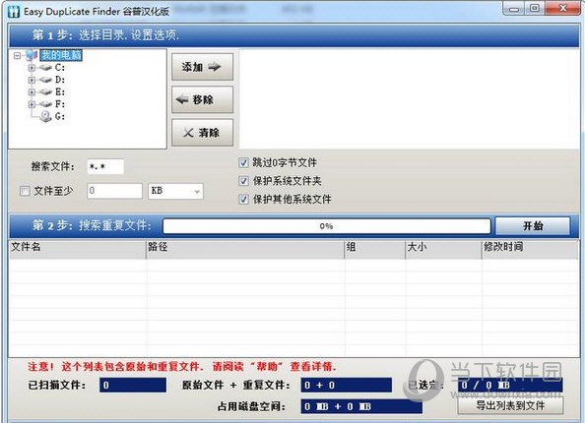Viewport: 585px width, 423px height.
Task: Expand the C: drive node
Action: [x=32, y=68]
